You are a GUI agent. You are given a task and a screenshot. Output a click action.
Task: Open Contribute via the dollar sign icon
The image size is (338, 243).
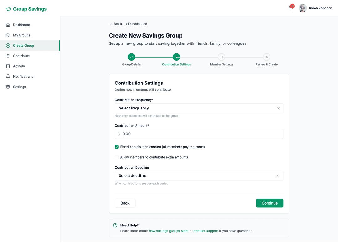8,56
